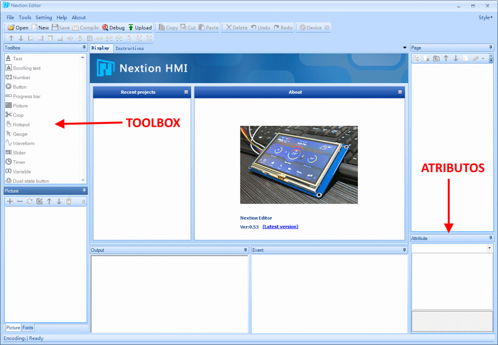Open the About menu
498x345 pixels.
point(79,17)
